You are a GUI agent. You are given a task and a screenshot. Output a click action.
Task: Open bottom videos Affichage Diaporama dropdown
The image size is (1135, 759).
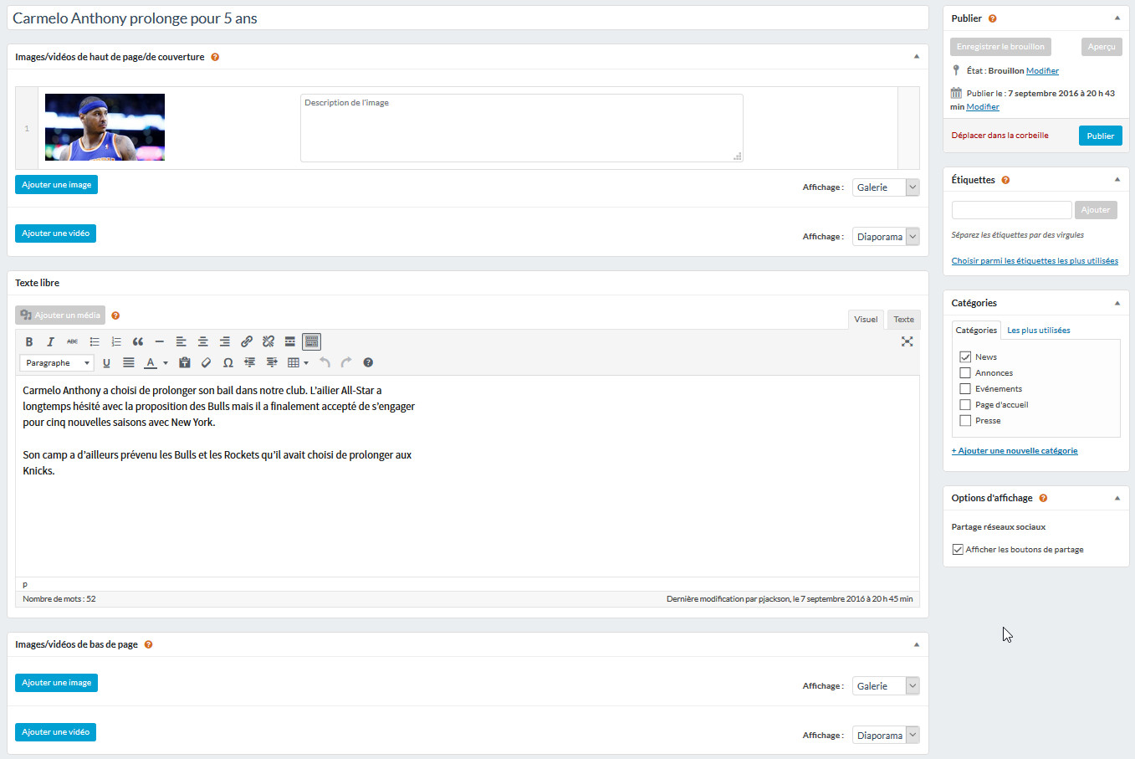(x=886, y=736)
